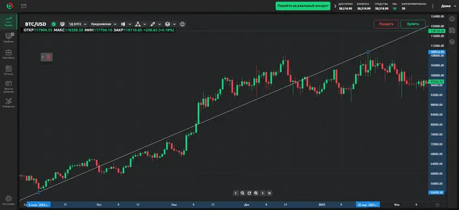Open the info panel icon
459x210 pixels.
point(452,19)
